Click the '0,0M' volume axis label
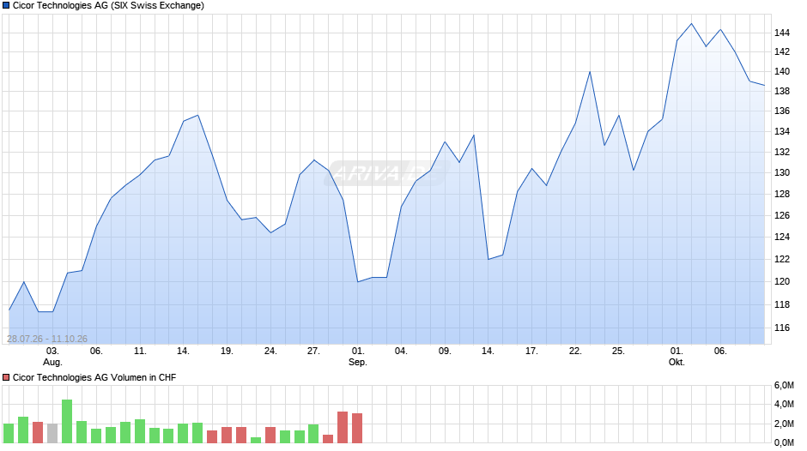 pyautogui.click(x=784, y=442)
